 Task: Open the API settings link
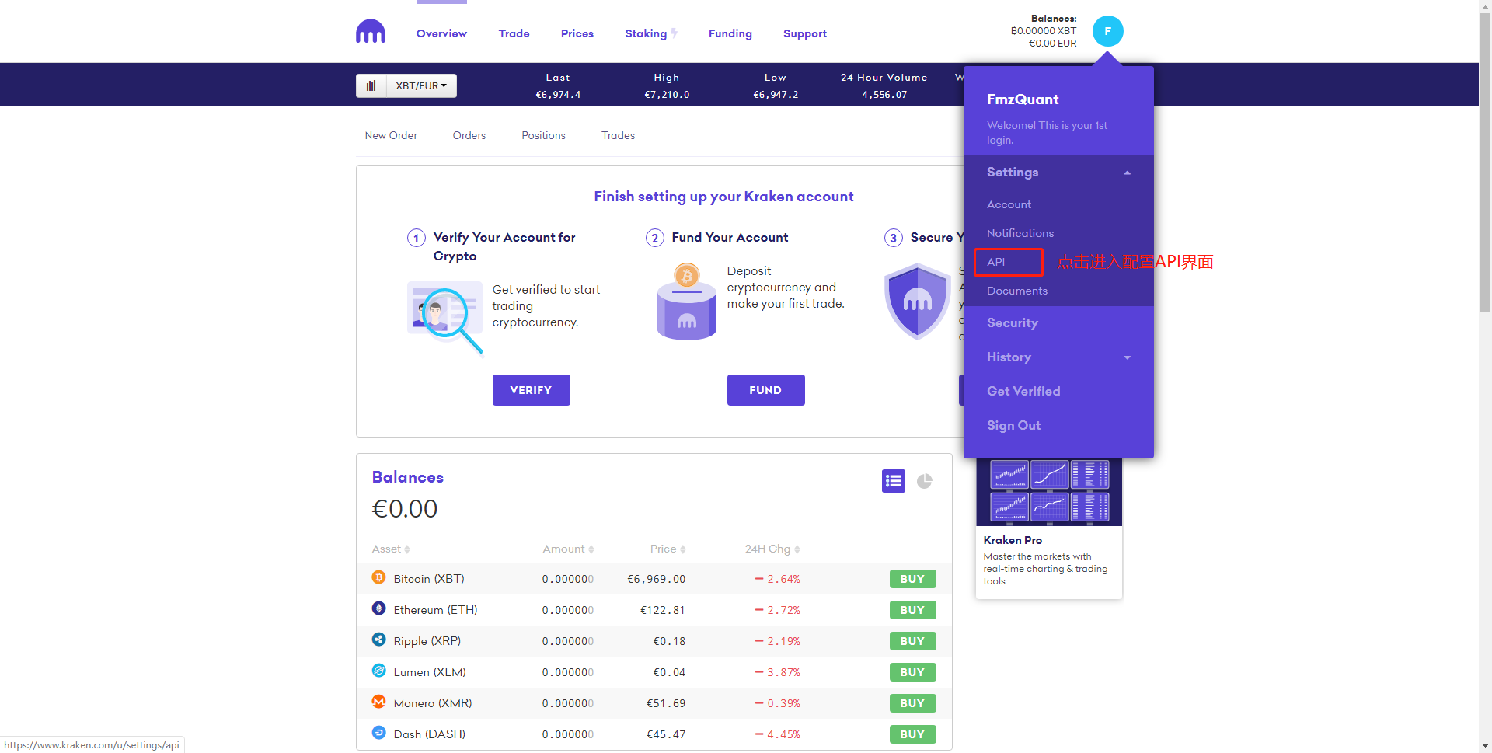[x=996, y=262]
